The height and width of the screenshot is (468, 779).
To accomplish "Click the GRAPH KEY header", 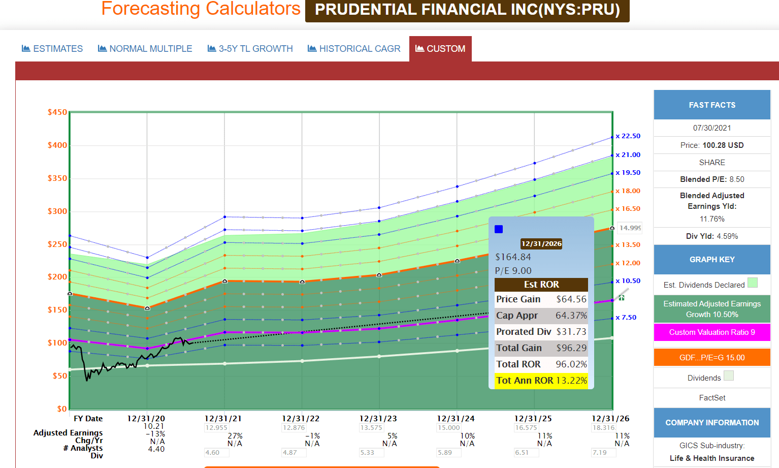I will pyautogui.click(x=712, y=260).
